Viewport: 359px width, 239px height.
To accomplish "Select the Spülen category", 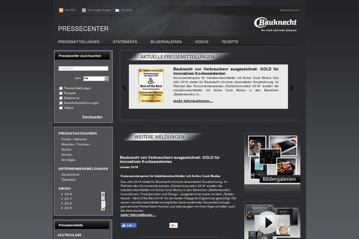I will pyautogui.click(x=66, y=149).
